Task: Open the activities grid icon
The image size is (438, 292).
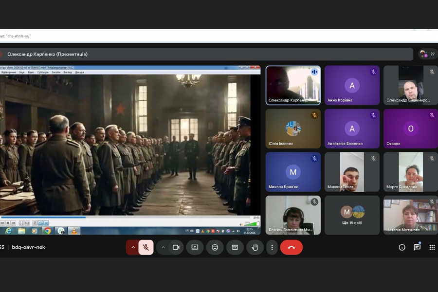Action: click(x=432, y=247)
